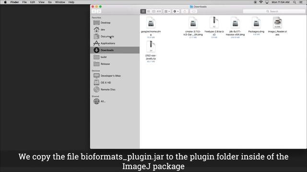
Task: Click the googlechrome.dmg file name
Action: [151, 33]
